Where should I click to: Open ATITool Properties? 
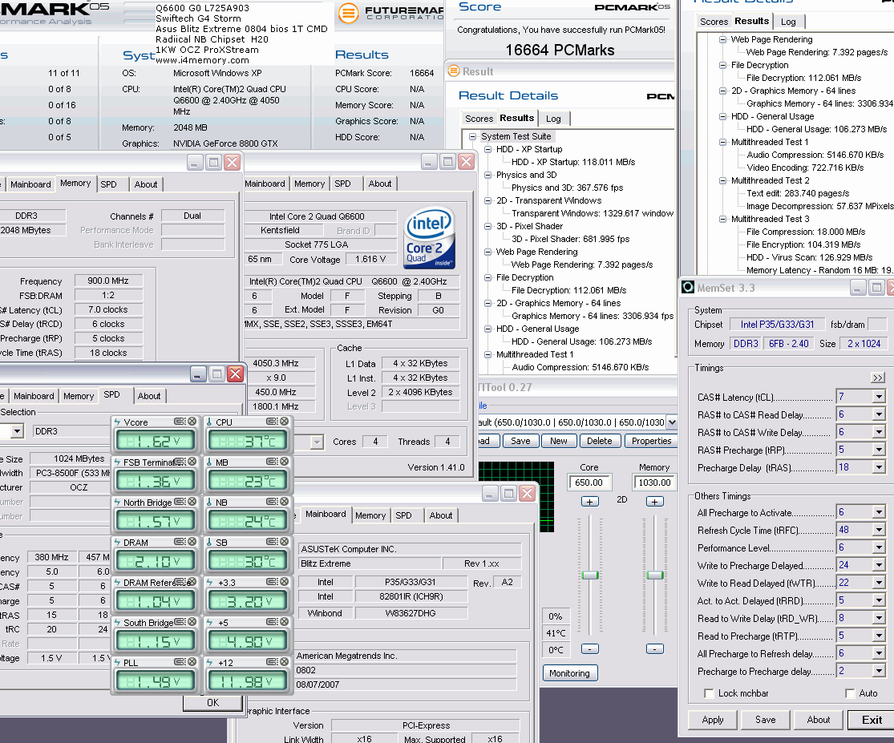(651, 441)
